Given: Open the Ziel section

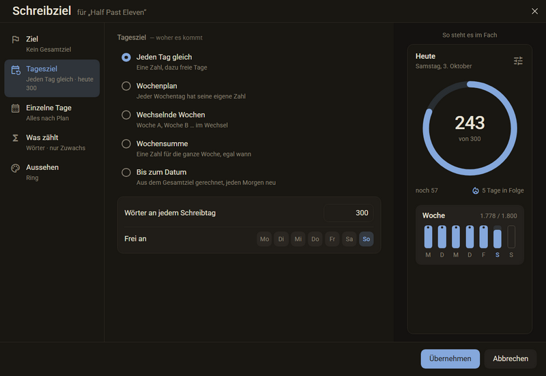Looking at the screenshot, I should (52, 44).
